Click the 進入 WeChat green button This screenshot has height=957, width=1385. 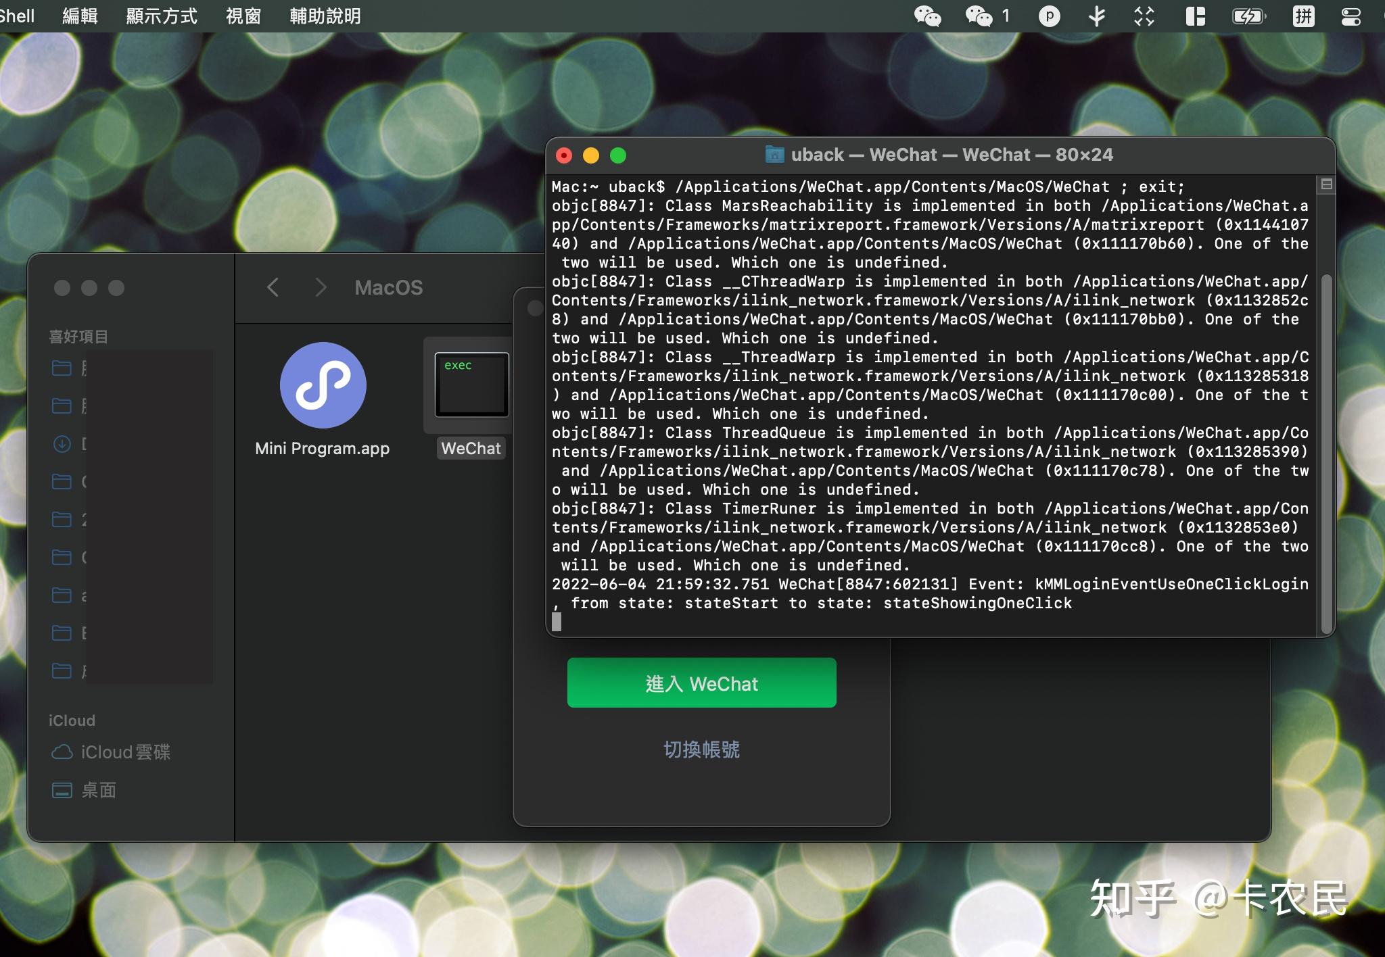pos(701,683)
